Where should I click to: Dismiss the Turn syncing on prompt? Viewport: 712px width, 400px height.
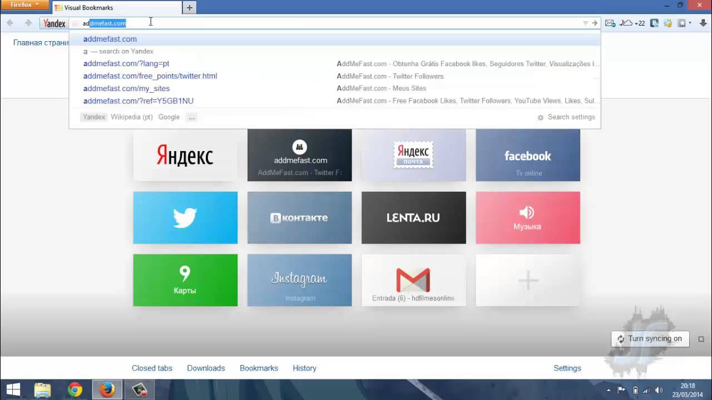pos(701,339)
